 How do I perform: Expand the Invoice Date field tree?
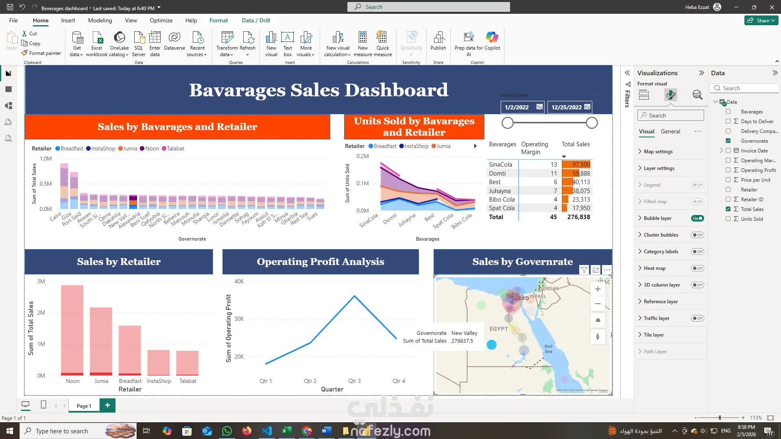[x=722, y=150]
